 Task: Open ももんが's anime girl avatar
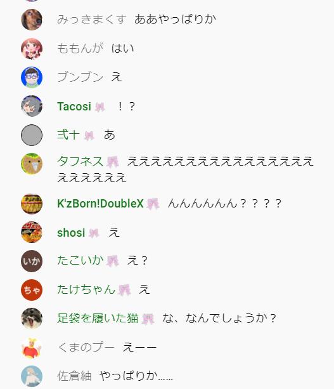[32, 49]
